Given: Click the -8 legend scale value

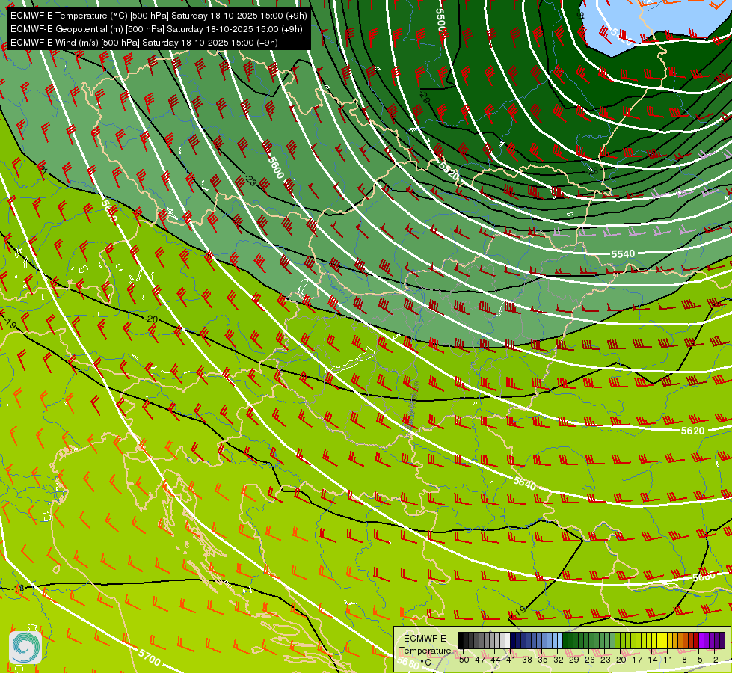Looking at the screenshot, I should 683,660.
